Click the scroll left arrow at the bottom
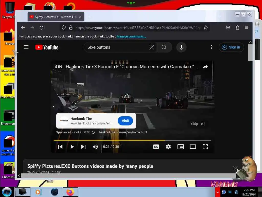 [19, 175]
